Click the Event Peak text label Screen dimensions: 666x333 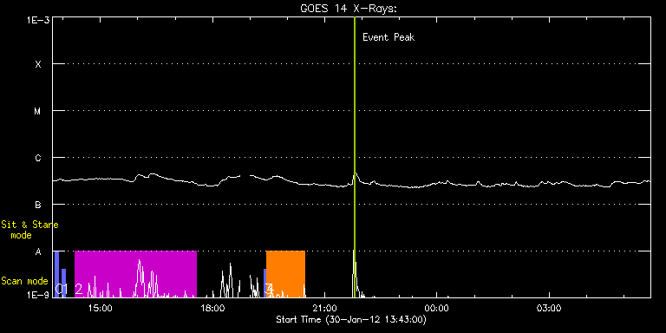pos(388,37)
